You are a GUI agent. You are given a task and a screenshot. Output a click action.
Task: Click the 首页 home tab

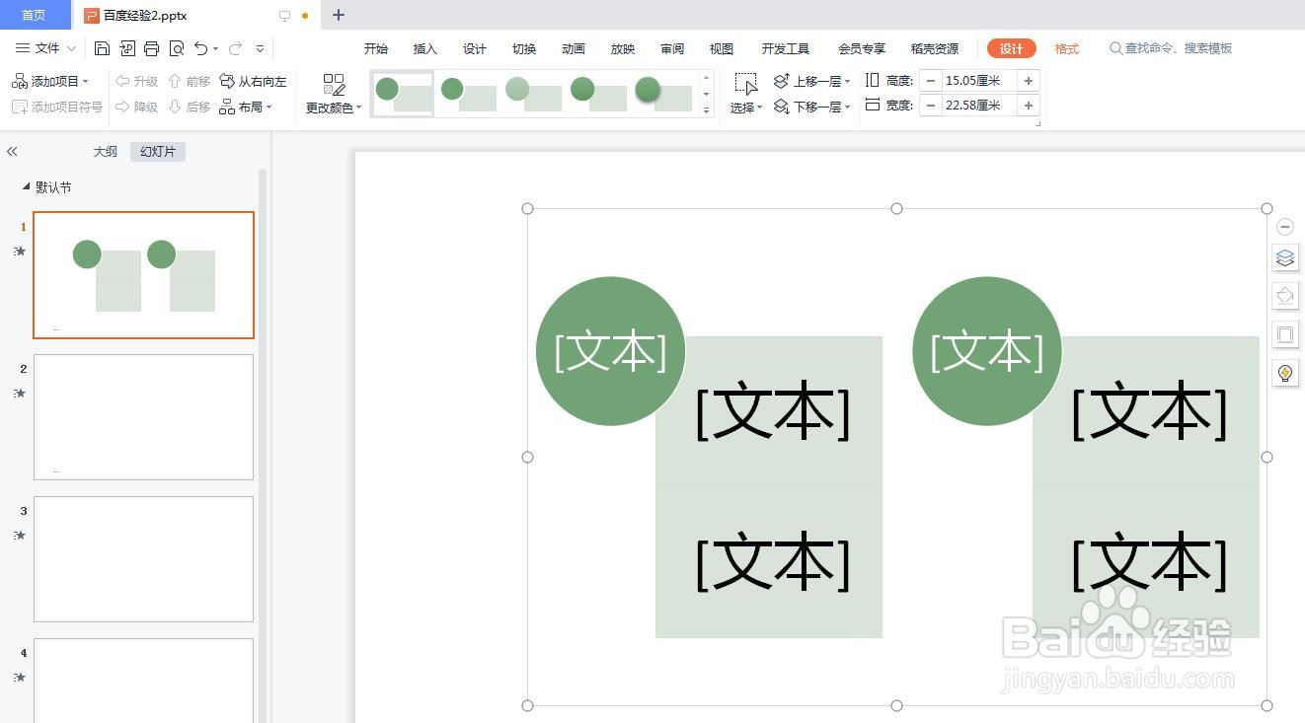pos(35,15)
